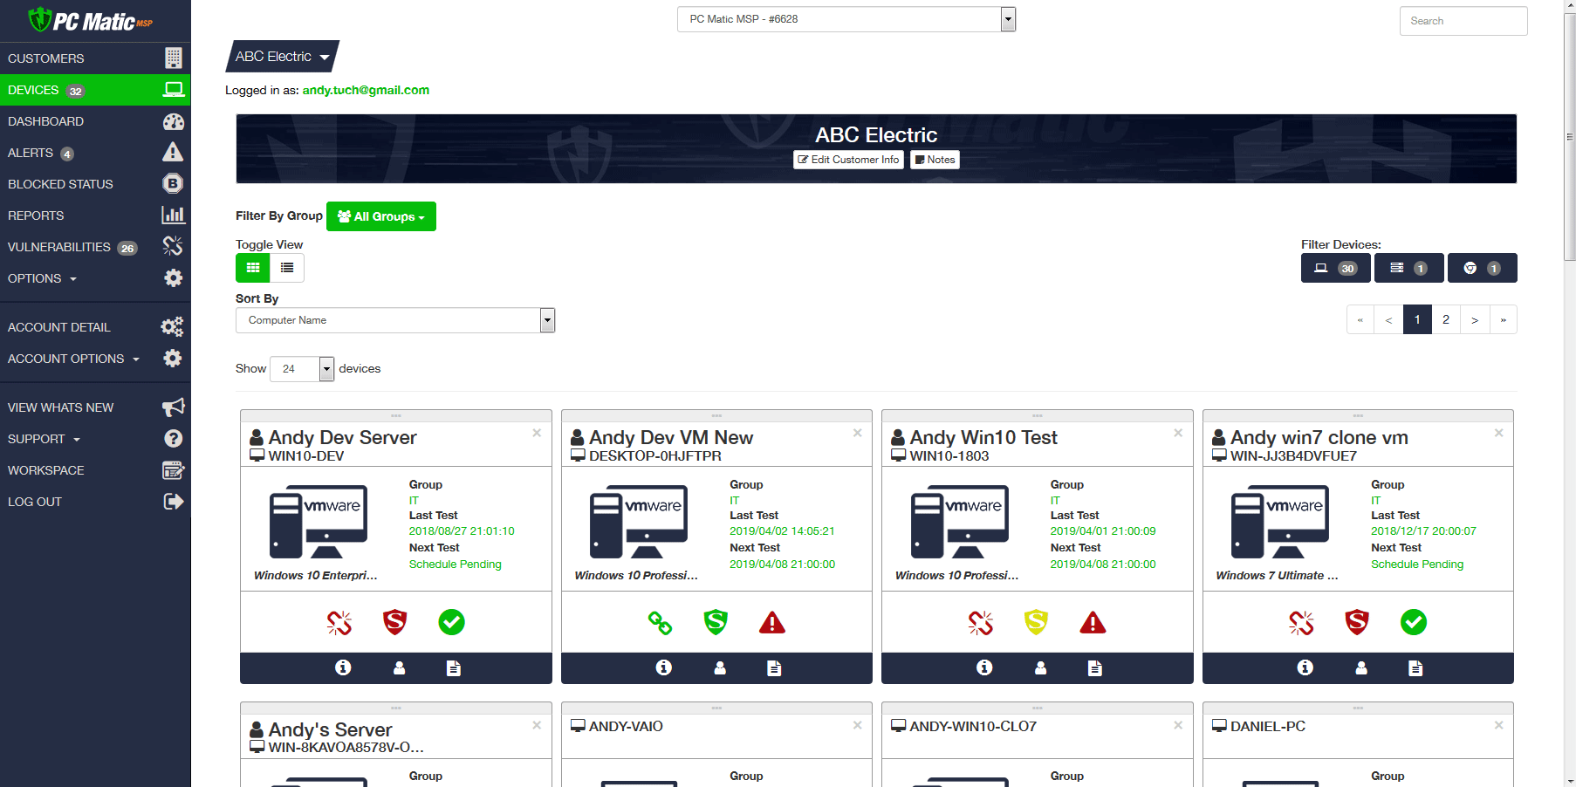Go to next page arrow

(1475, 319)
